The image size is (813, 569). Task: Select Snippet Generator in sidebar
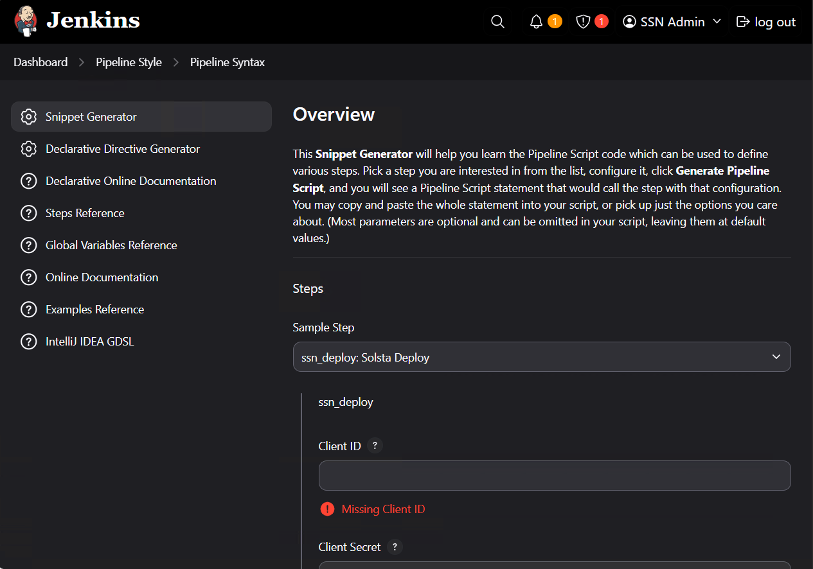click(141, 117)
